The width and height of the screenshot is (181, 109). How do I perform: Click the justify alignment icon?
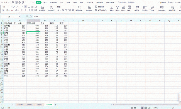32,10
